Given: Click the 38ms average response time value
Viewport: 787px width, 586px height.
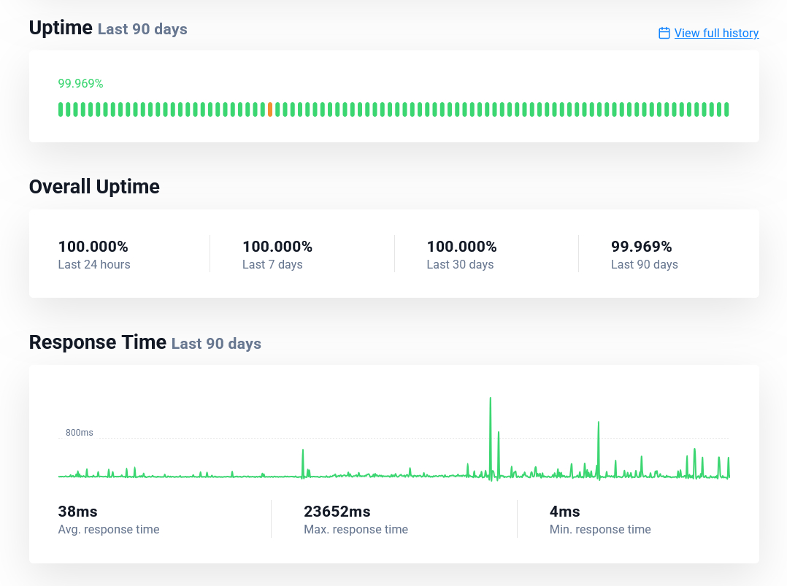Looking at the screenshot, I should click(x=77, y=511).
